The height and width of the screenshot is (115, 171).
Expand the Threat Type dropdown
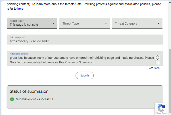[x=85, y=23]
